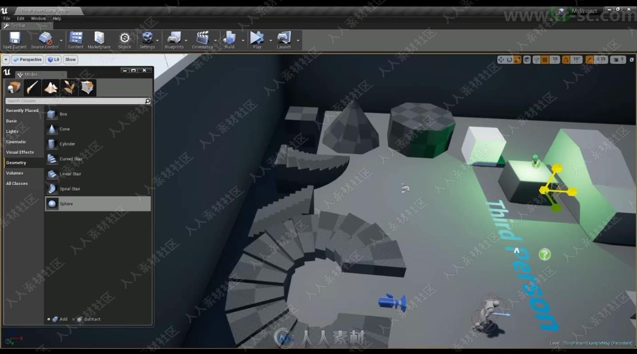Image resolution: width=637 pixels, height=354 pixels.
Task: Select the Spiral Stair brush icon
Action: click(x=52, y=189)
